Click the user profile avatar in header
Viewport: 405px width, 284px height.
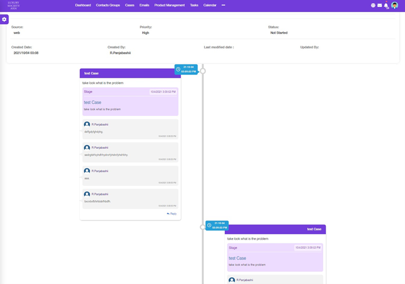point(395,5)
